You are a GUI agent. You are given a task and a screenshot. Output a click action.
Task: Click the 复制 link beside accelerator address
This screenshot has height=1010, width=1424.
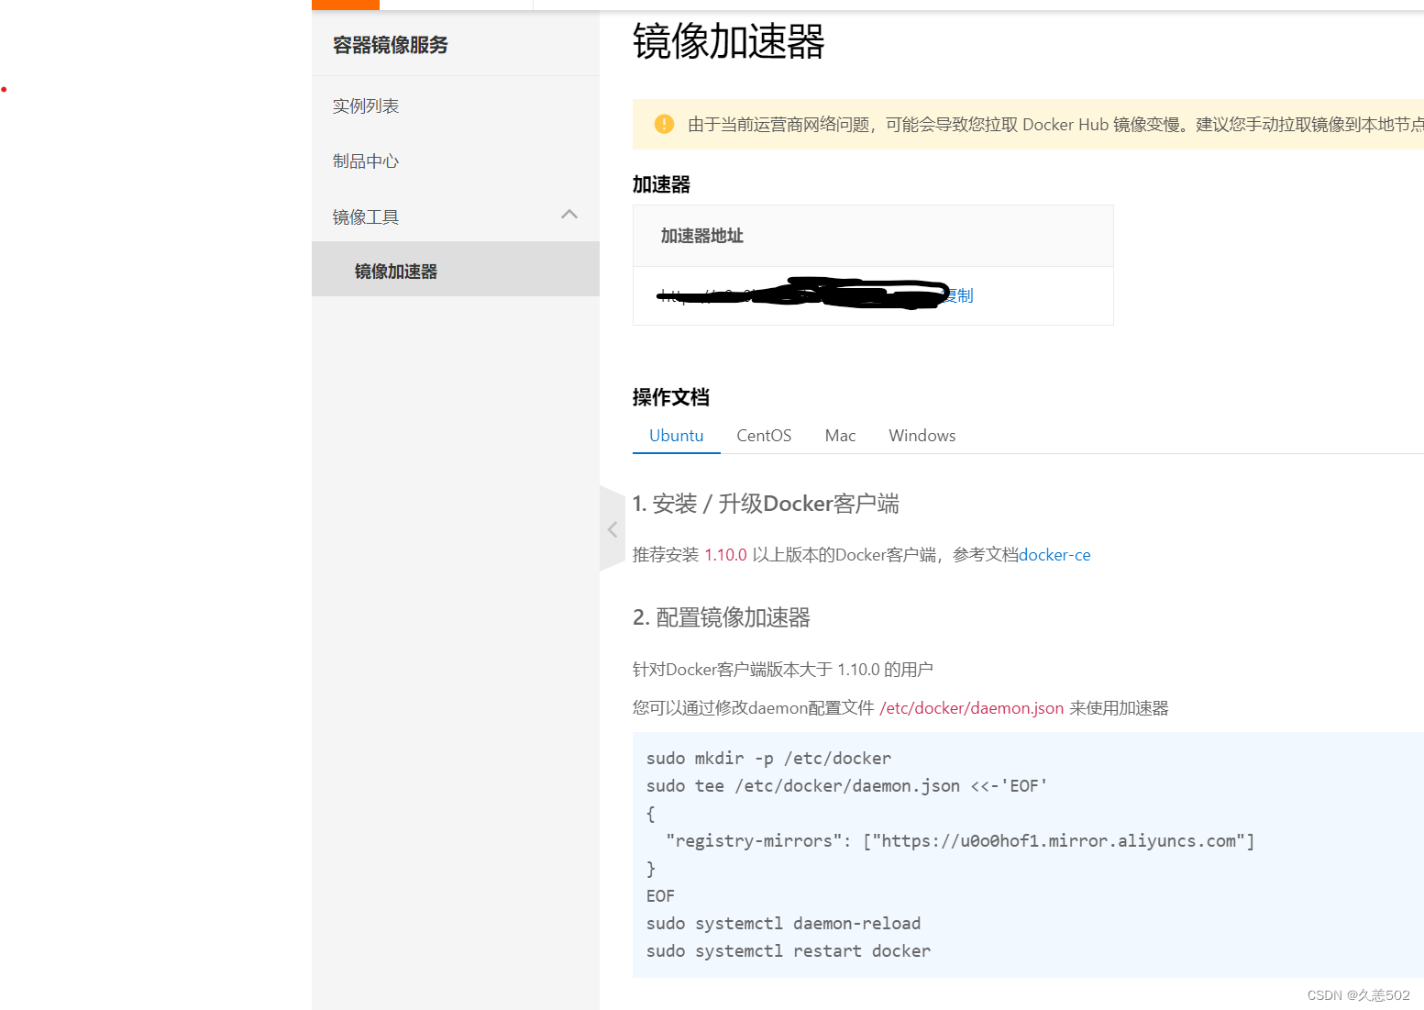coord(960,295)
